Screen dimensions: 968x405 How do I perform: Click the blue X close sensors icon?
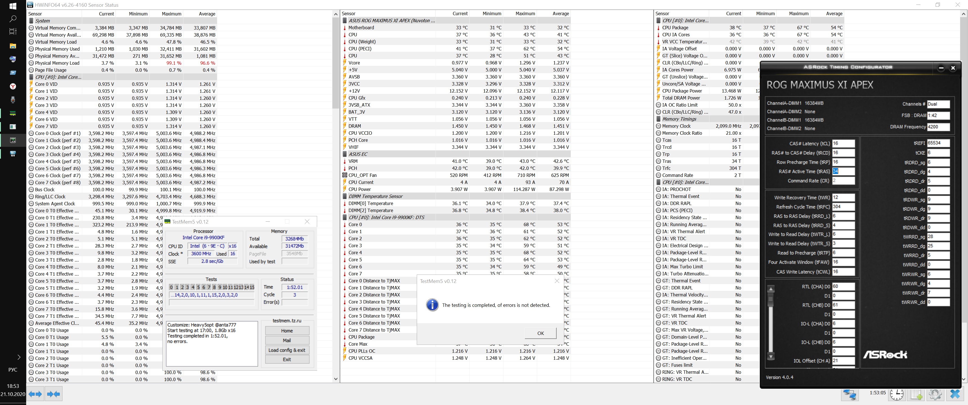[x=954, y=394]
